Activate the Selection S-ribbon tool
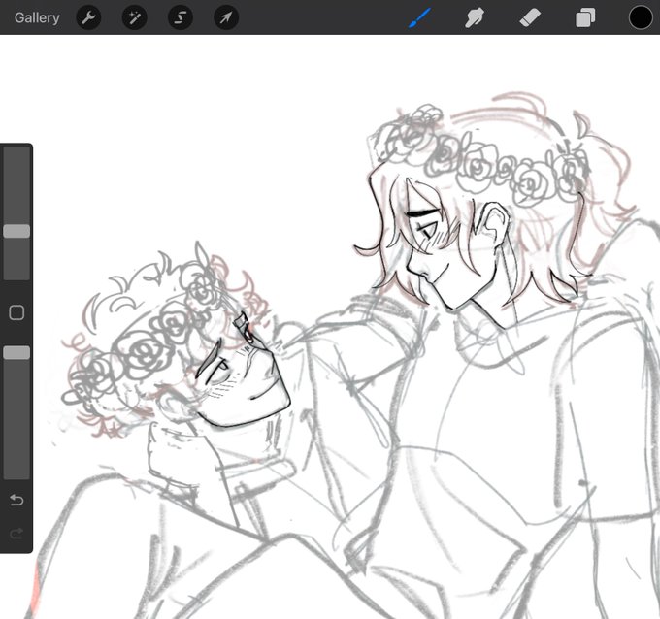 point(181,17)
